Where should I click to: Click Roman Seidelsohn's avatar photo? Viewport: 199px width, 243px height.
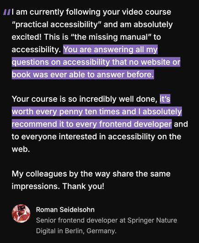[x=21, y=213]
